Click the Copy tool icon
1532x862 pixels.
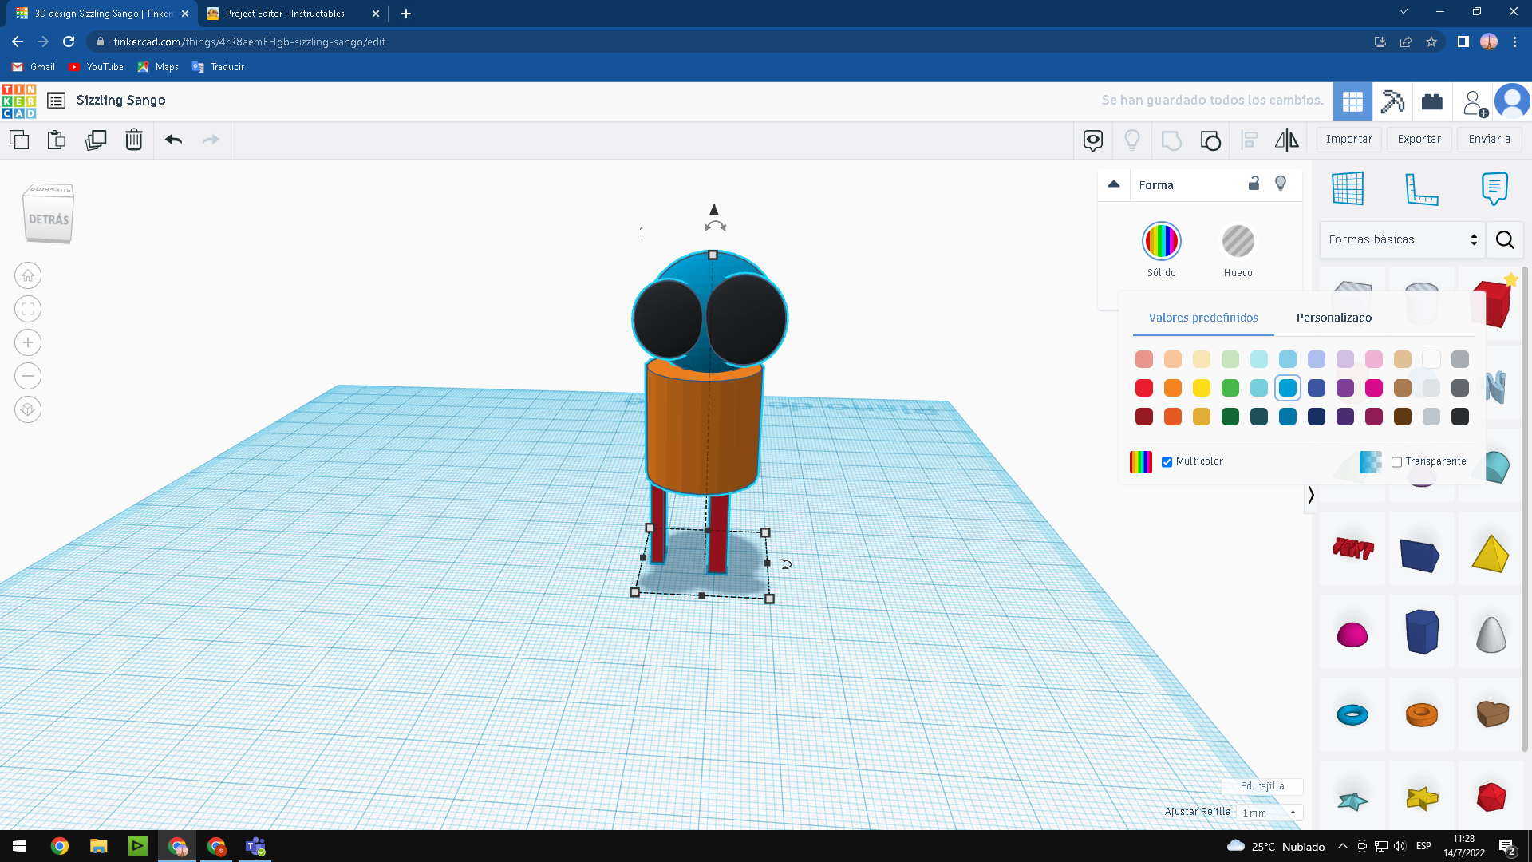click(x=19, y=140)
